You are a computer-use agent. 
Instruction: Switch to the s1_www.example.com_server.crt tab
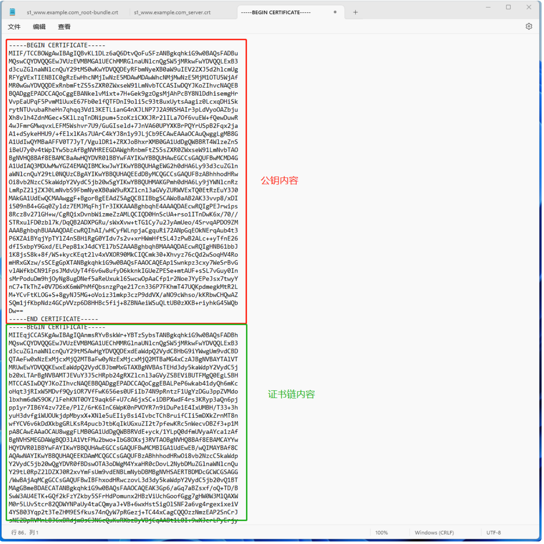click(172, 12)
